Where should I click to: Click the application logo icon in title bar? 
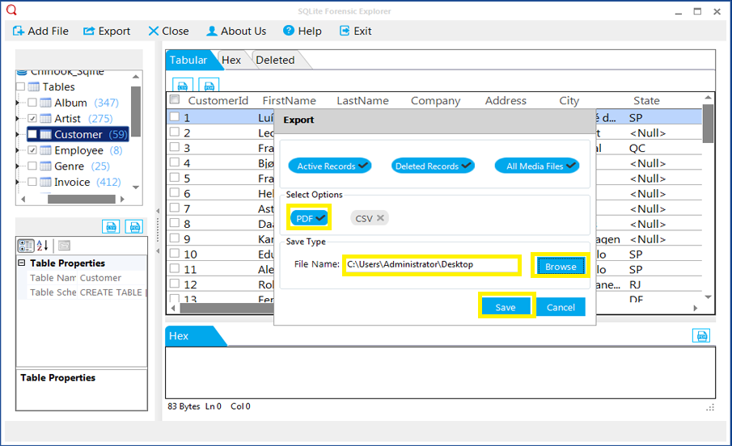coord(11,10)
